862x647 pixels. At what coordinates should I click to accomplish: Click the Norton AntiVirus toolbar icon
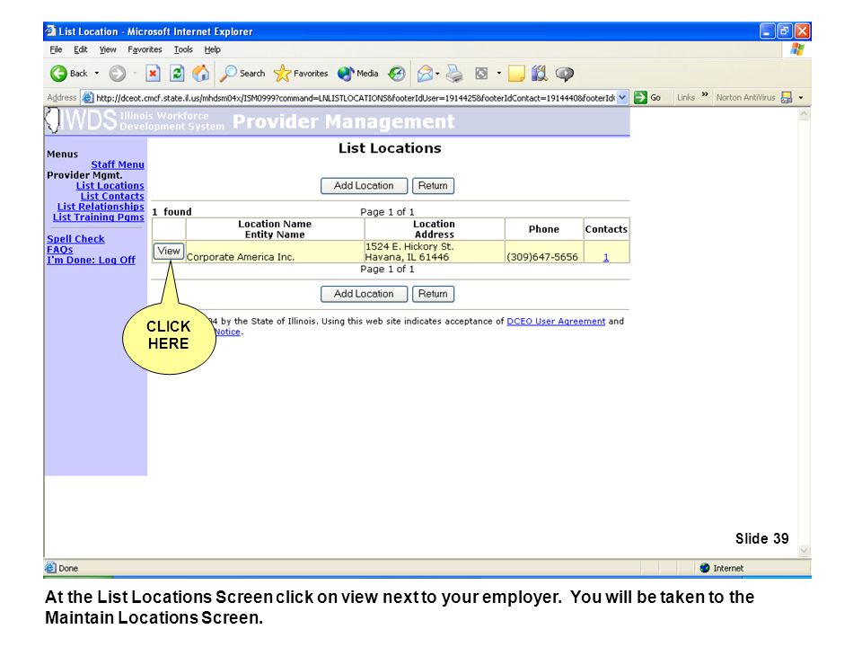click(787, 98)
